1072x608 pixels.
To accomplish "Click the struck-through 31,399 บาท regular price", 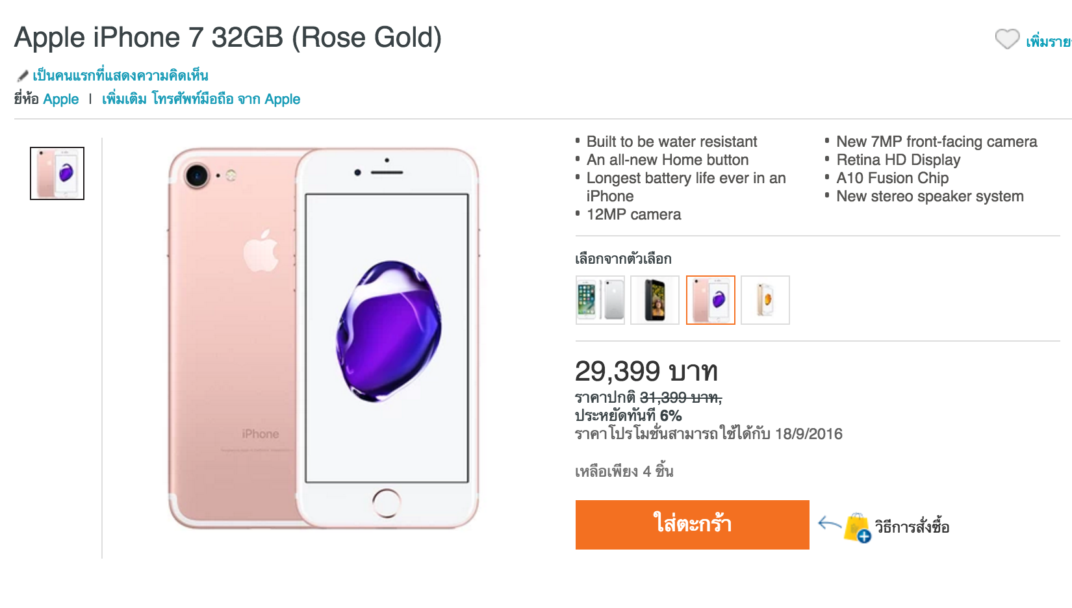I will click(680, 398).
